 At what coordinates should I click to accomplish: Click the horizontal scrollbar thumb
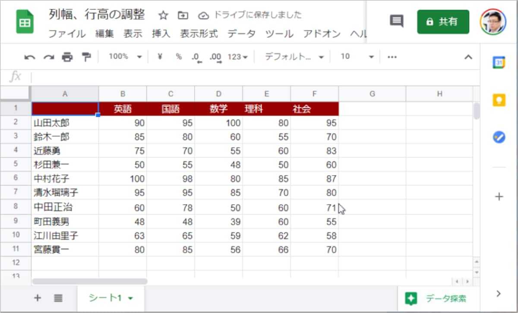(89, 281)
